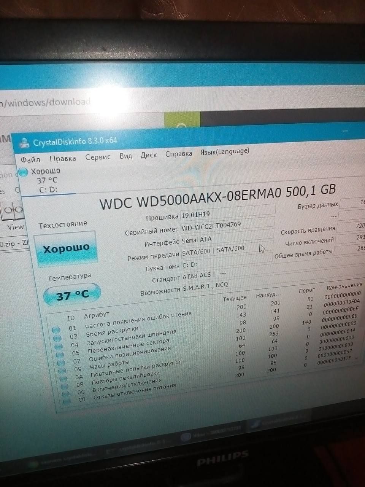Image resolution: width=365 pixels, height=487 pixels.
Task: Select row Часы работы
Action: (207, 352)
